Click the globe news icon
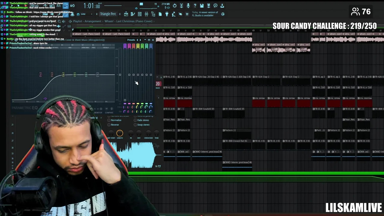The image size is (384, 216). [223, 14]
